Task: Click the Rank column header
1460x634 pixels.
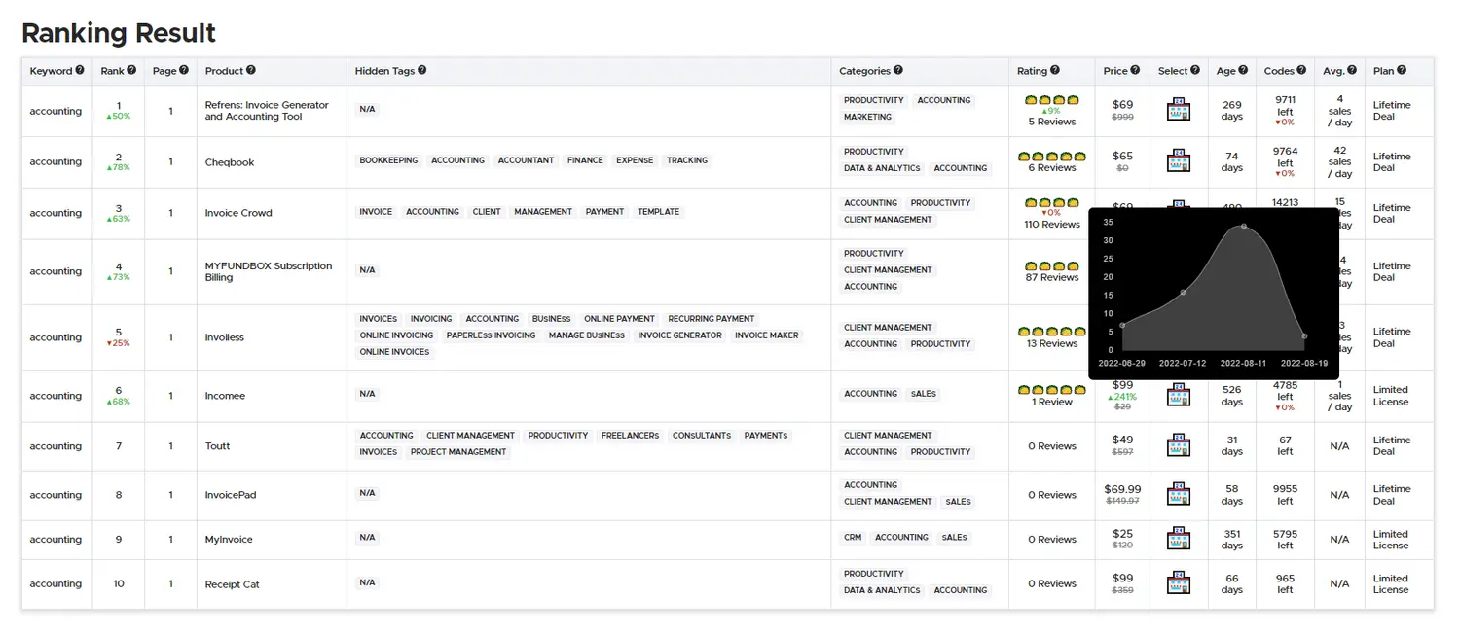Action: 112,71
